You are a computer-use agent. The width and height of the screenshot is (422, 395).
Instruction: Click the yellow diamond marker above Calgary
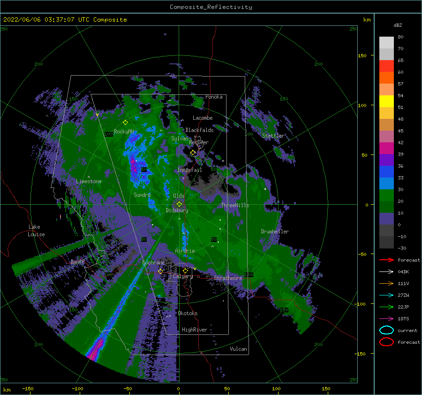[x=185, y=271]
